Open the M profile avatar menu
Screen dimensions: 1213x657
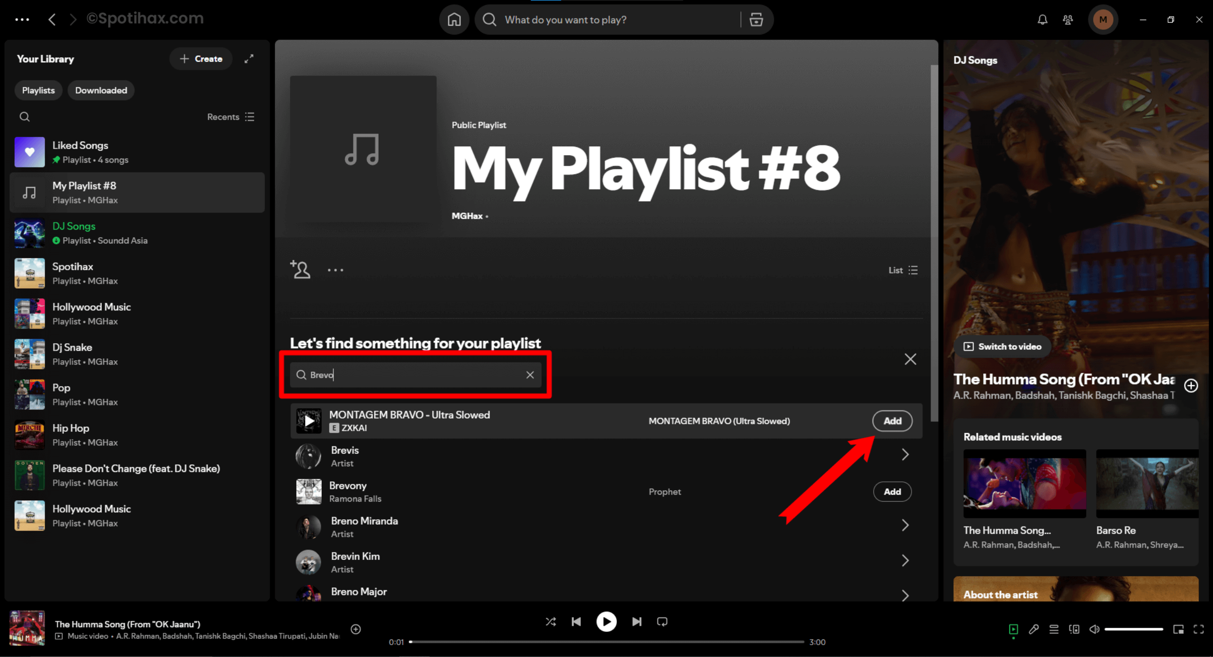click(1103, 19)
